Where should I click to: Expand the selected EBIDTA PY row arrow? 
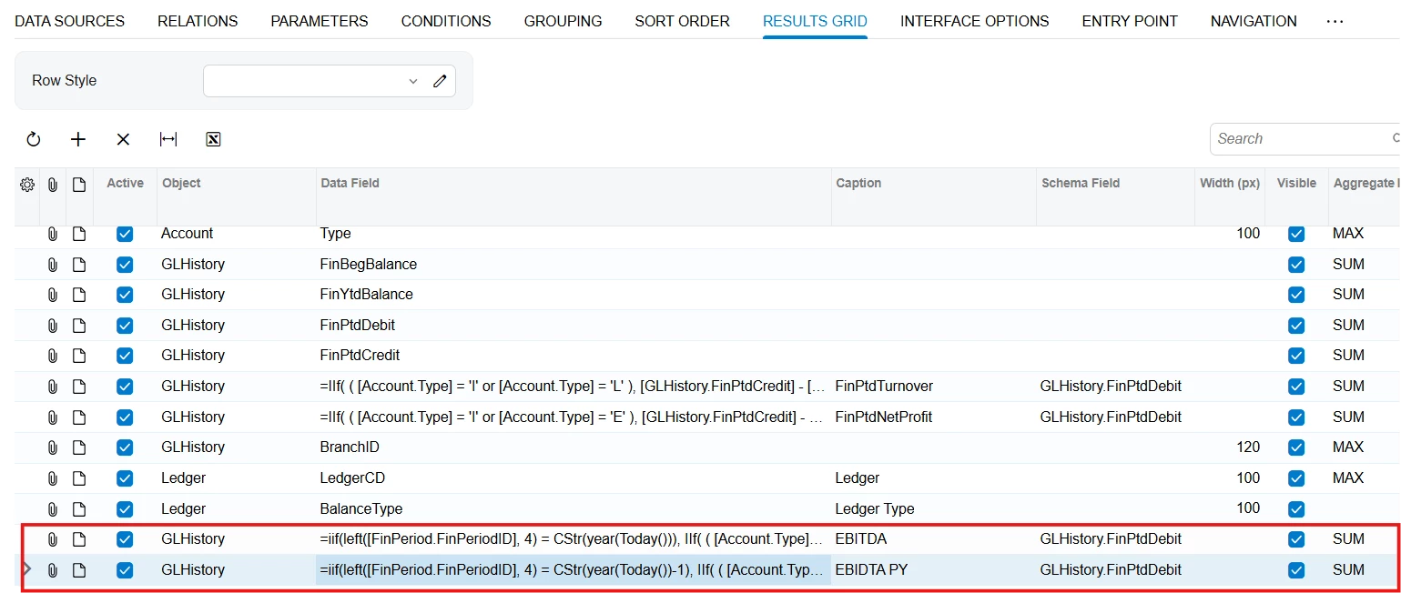[26, 569]
